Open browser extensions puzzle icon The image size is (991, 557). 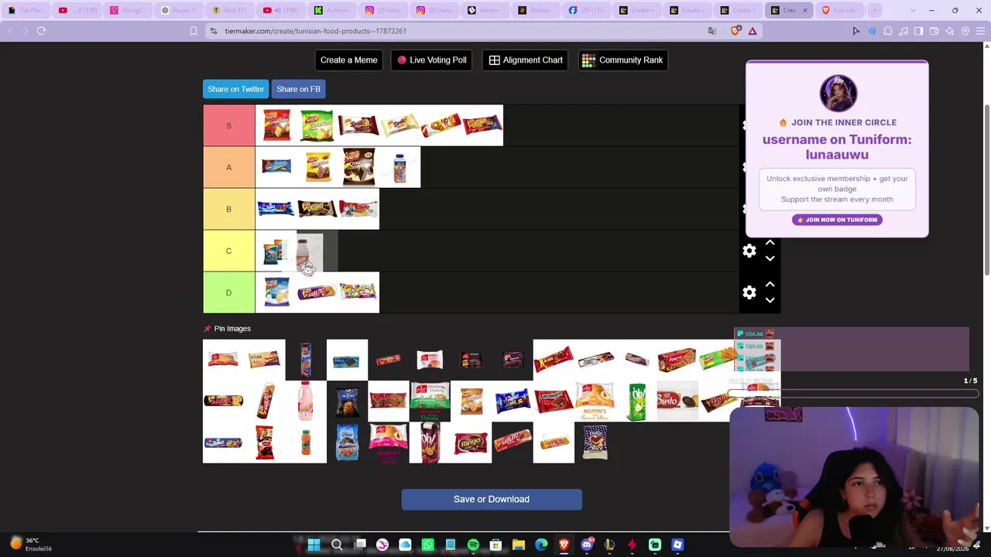[887, 31]
